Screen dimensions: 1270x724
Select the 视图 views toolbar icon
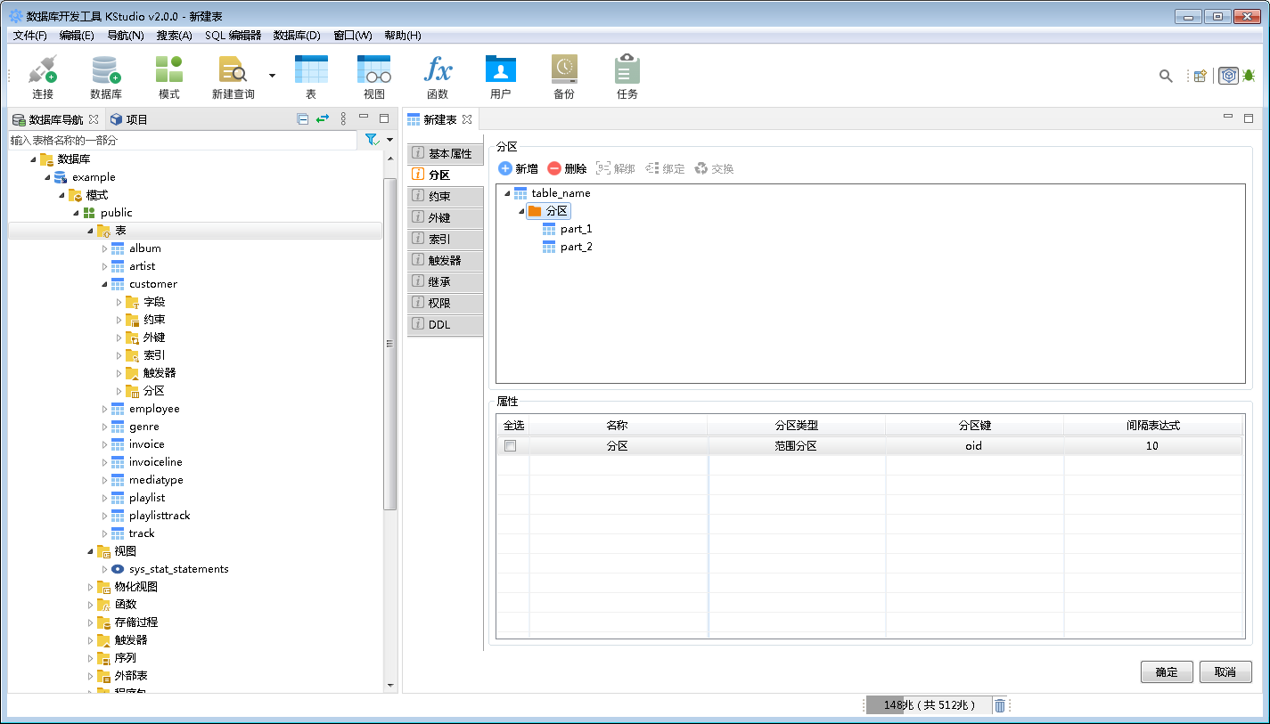pos(373,75)
